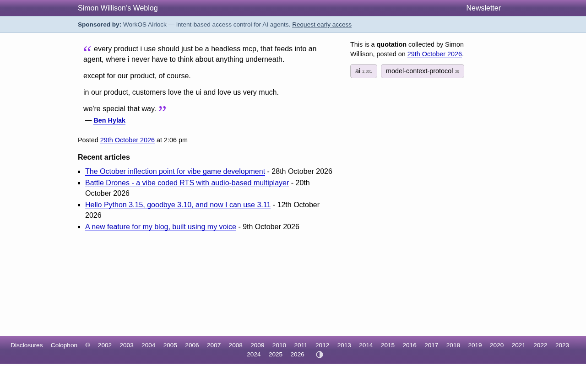The height and width of the screenshot is (366, 586).
Task: Open Hello Python 3.15 article
Action: click(x=178, y=205)
